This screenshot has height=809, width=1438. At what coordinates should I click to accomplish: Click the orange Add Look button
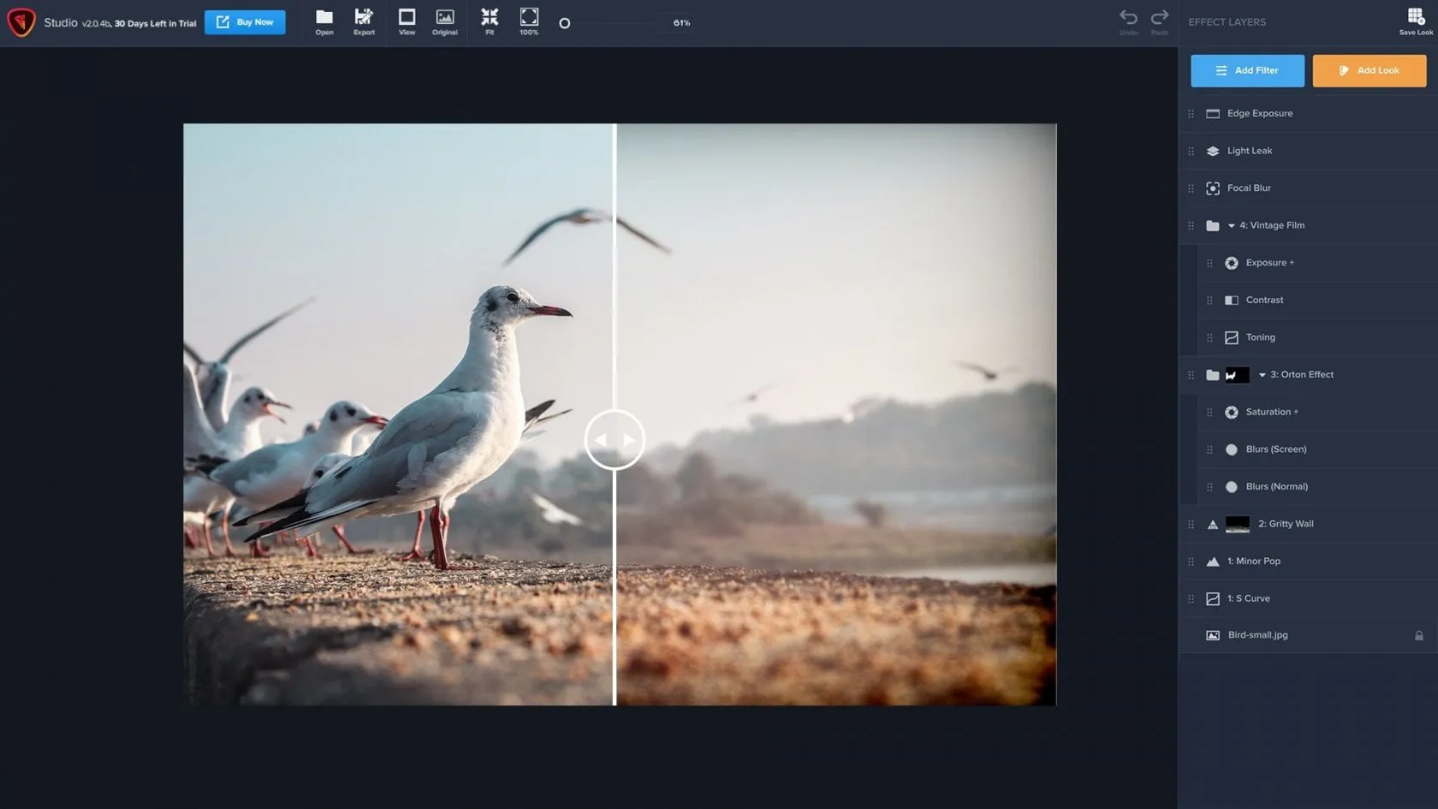[x=1369, y=70]
